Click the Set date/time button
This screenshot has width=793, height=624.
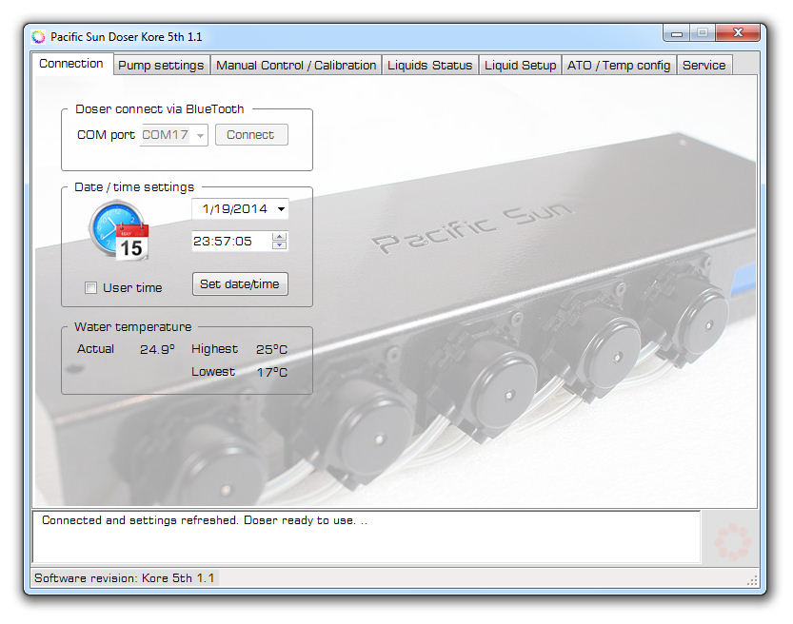240,284
